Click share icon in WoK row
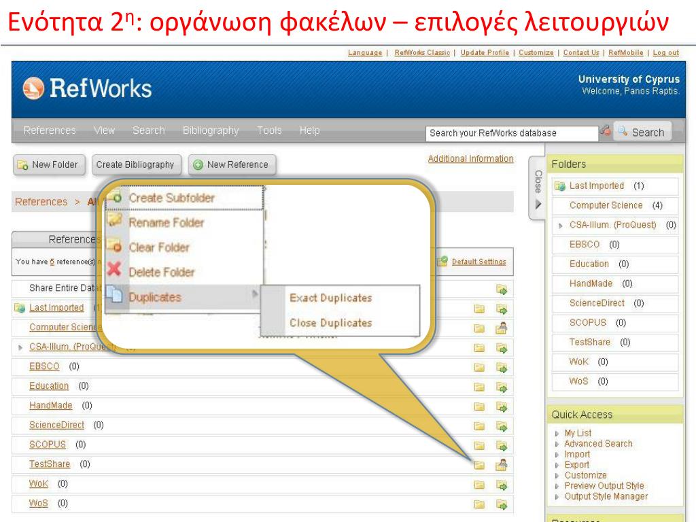The image size is (696, 522). pyautogui.click(x=502, y=485)
